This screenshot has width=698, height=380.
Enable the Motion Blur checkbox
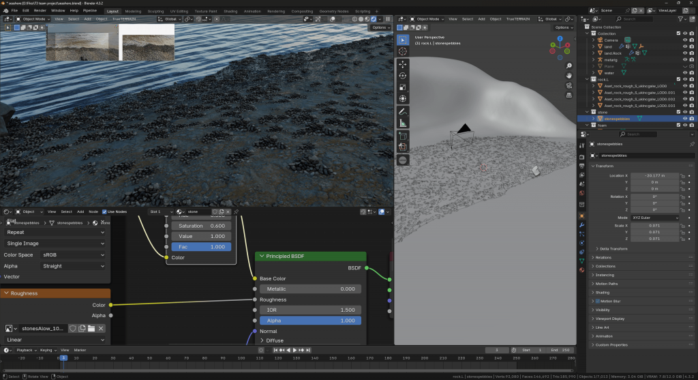click(x=598, y=301)
